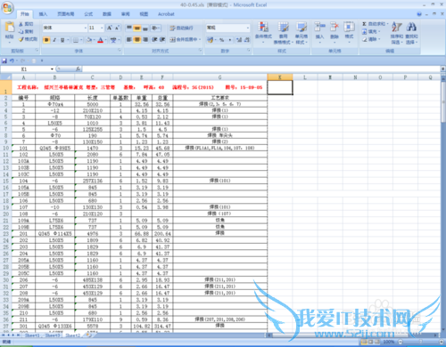This screenshot has height=347, width=446.
Task: Click Undo in Quick Access Toolbar
Action: (x=12, y=61)
